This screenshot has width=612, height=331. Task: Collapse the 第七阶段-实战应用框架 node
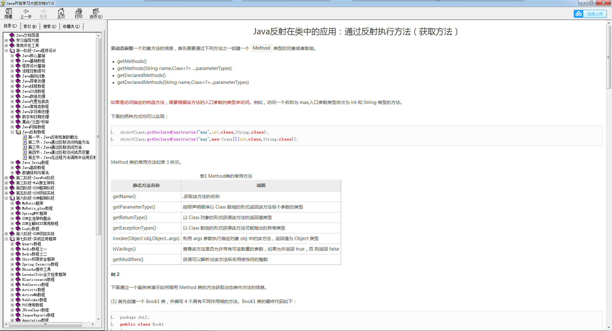coord(6,239)
